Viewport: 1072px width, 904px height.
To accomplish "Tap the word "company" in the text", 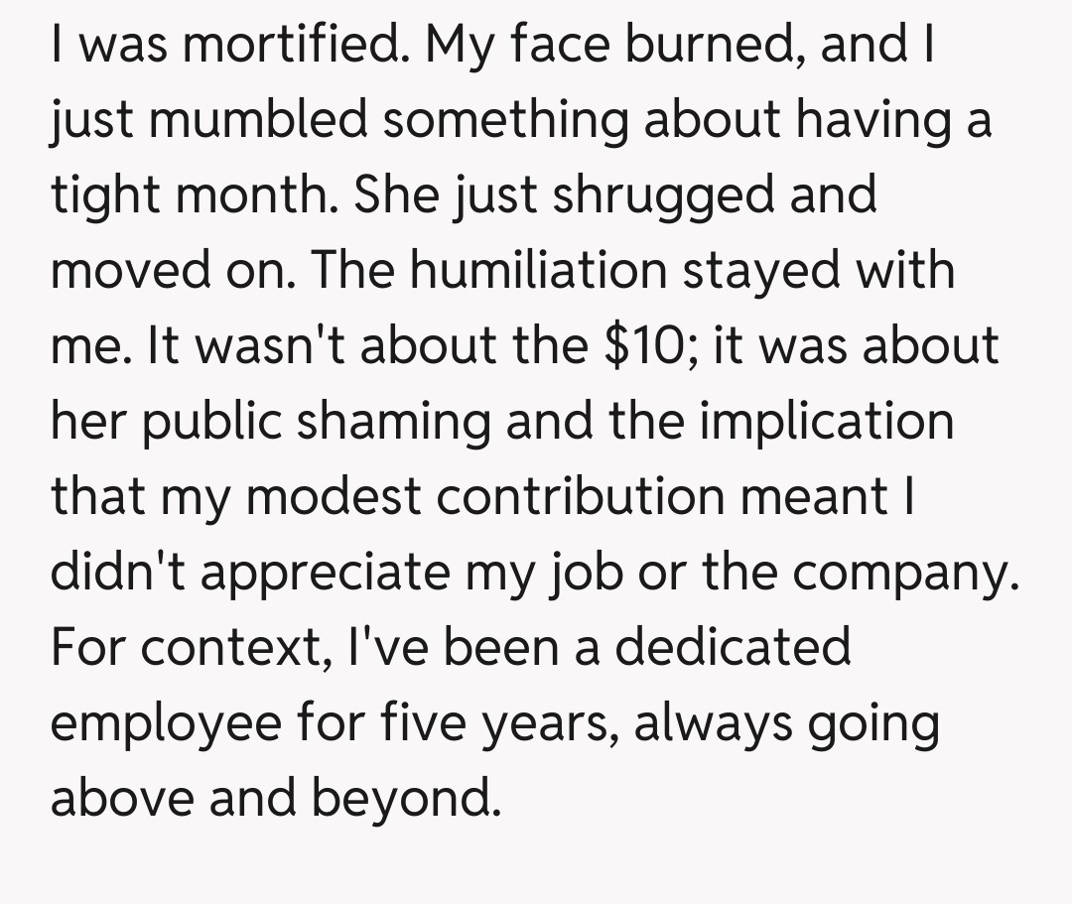I will [904, 573].
